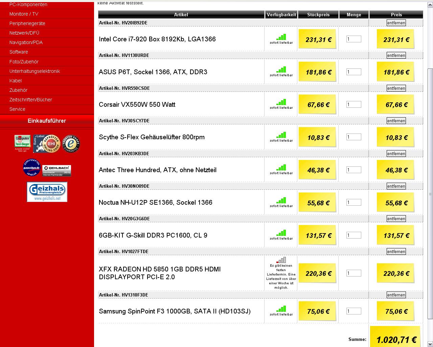Open the Monitore / TV category
The image size is (433, 347).
tap(24, 14)
